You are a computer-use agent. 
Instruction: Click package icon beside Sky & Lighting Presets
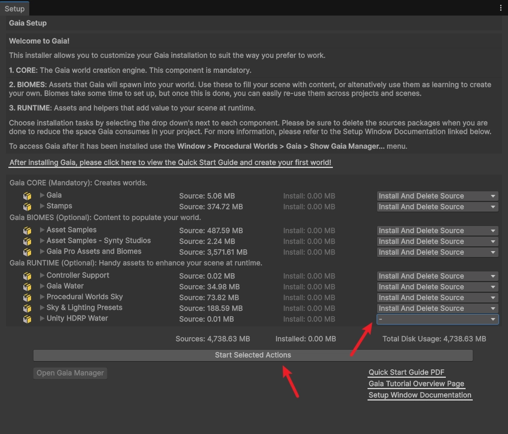27,308
